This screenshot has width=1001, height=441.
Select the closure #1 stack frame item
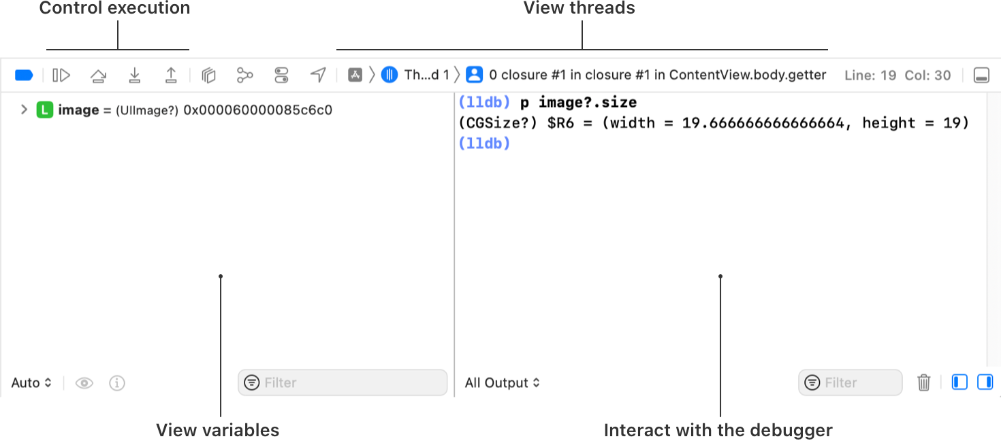(646, 75)
